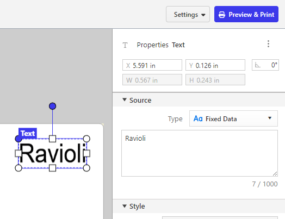Open the Settings dropdown menu

pos(188,14)
